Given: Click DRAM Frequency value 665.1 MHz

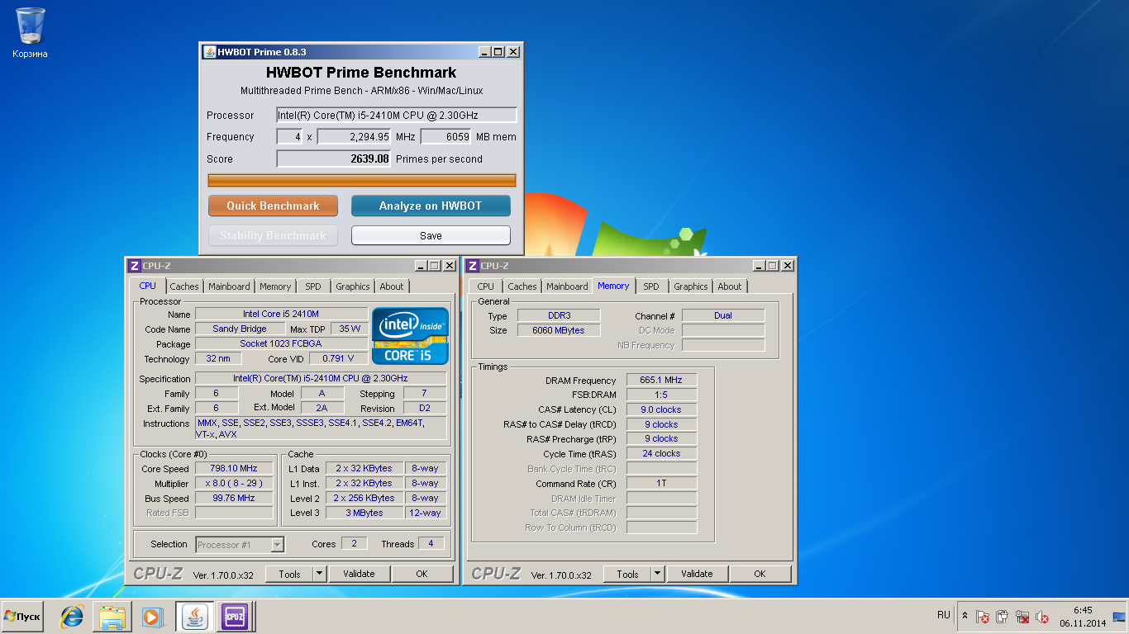Looking at the screenshot, I should (661, 380).
